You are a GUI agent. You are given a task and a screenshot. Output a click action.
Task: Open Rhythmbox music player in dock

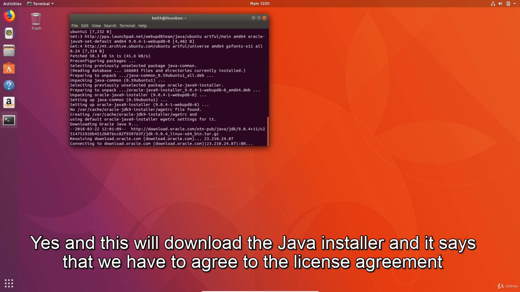(9, 33)
